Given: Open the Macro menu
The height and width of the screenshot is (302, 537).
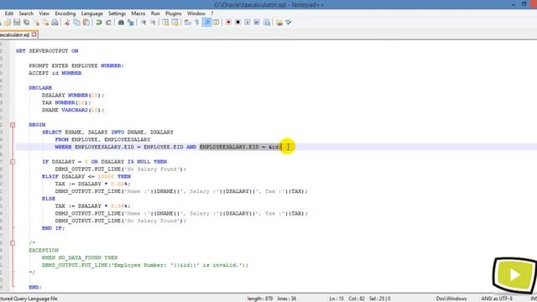Looking at the screenshot, I should coord(138,13).
